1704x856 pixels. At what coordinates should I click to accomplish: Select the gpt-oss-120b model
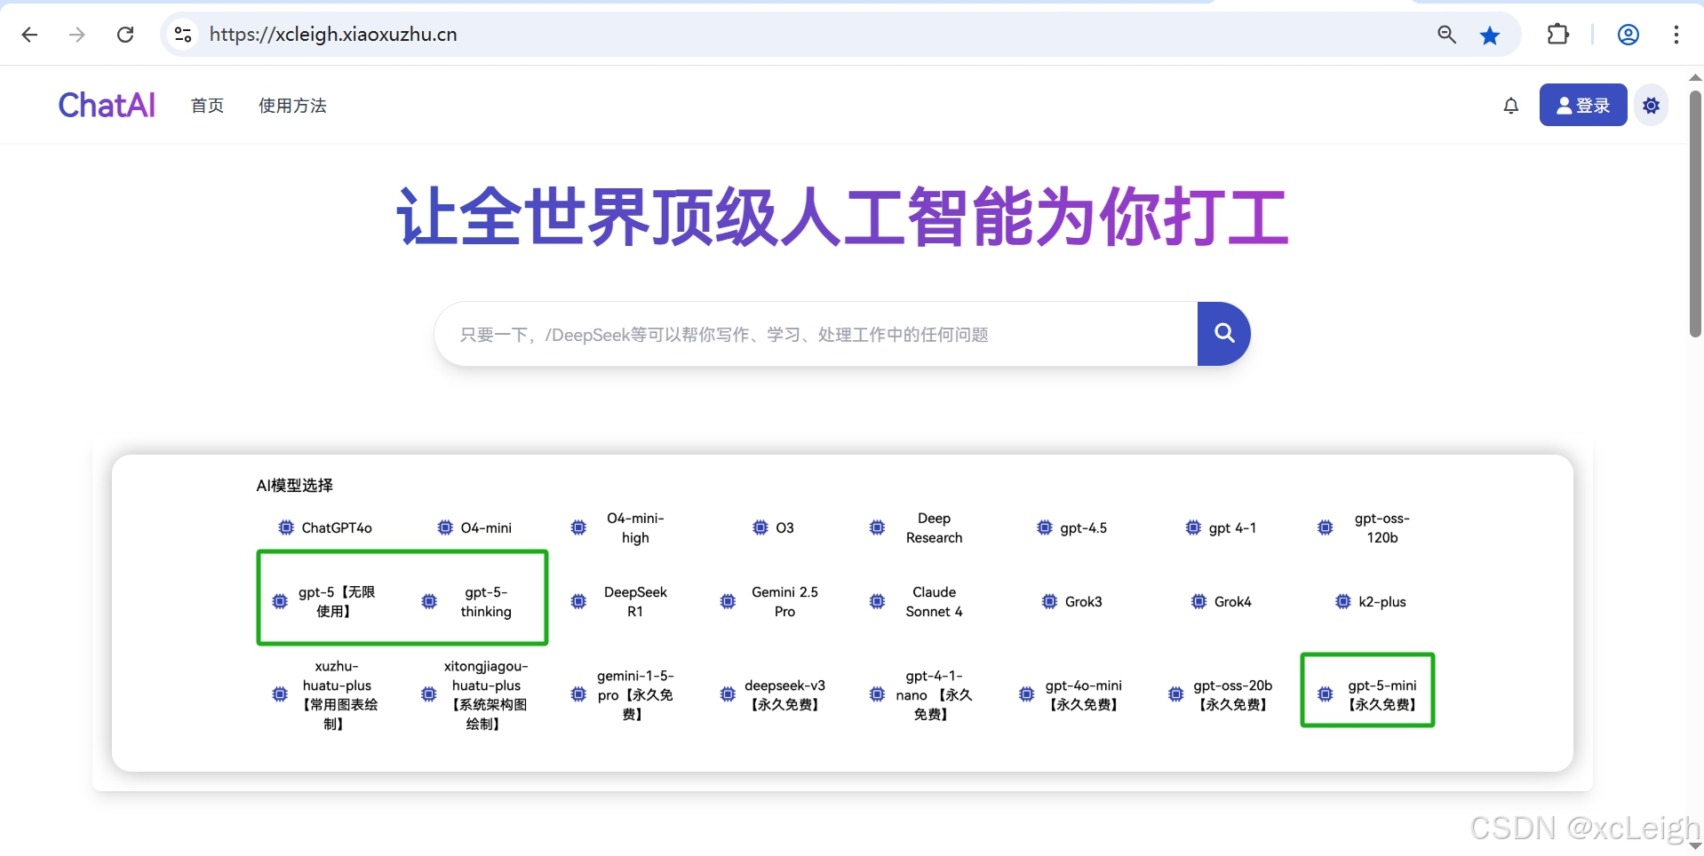(1382, 527)
